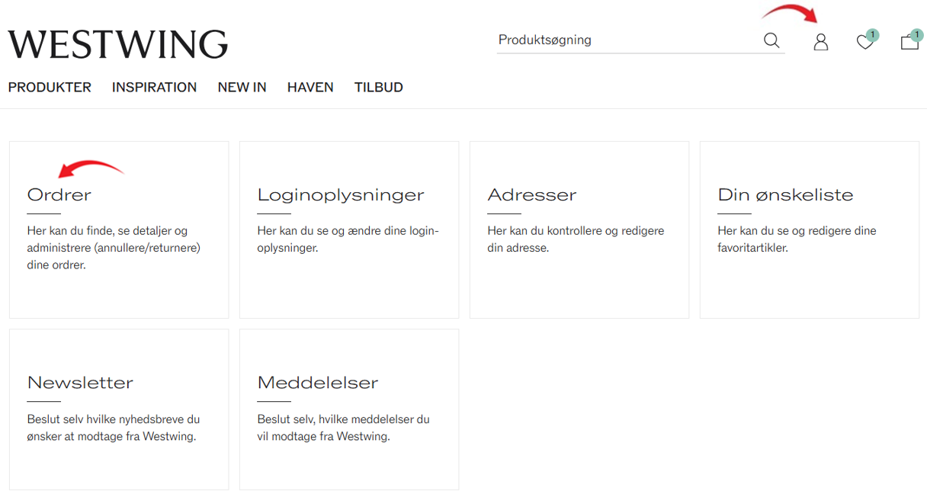
Task: Open the INSPIRATION menu
Action: [x=154, y=87]
